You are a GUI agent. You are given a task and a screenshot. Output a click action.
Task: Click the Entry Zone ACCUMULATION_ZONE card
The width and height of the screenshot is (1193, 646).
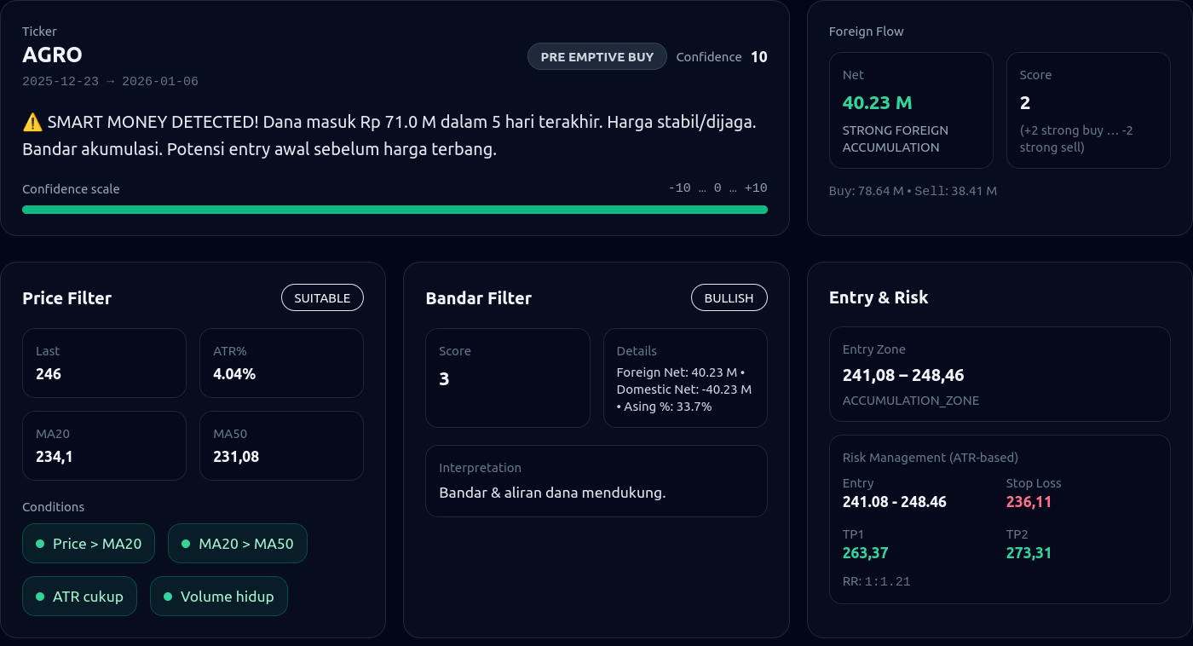tap(1000, 374)
